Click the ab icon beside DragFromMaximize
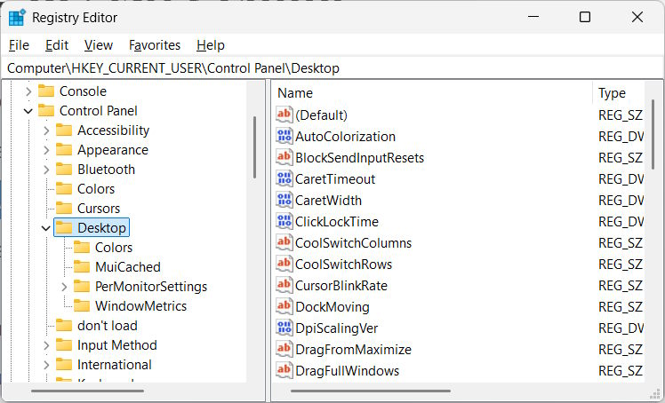The height and width of the screenshot is (403, 665). (284, 349)
